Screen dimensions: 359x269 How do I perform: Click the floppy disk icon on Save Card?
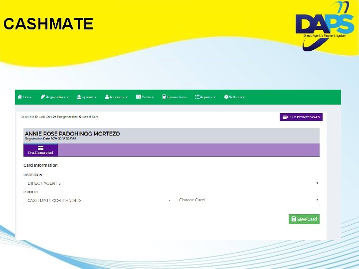point(294,219)
